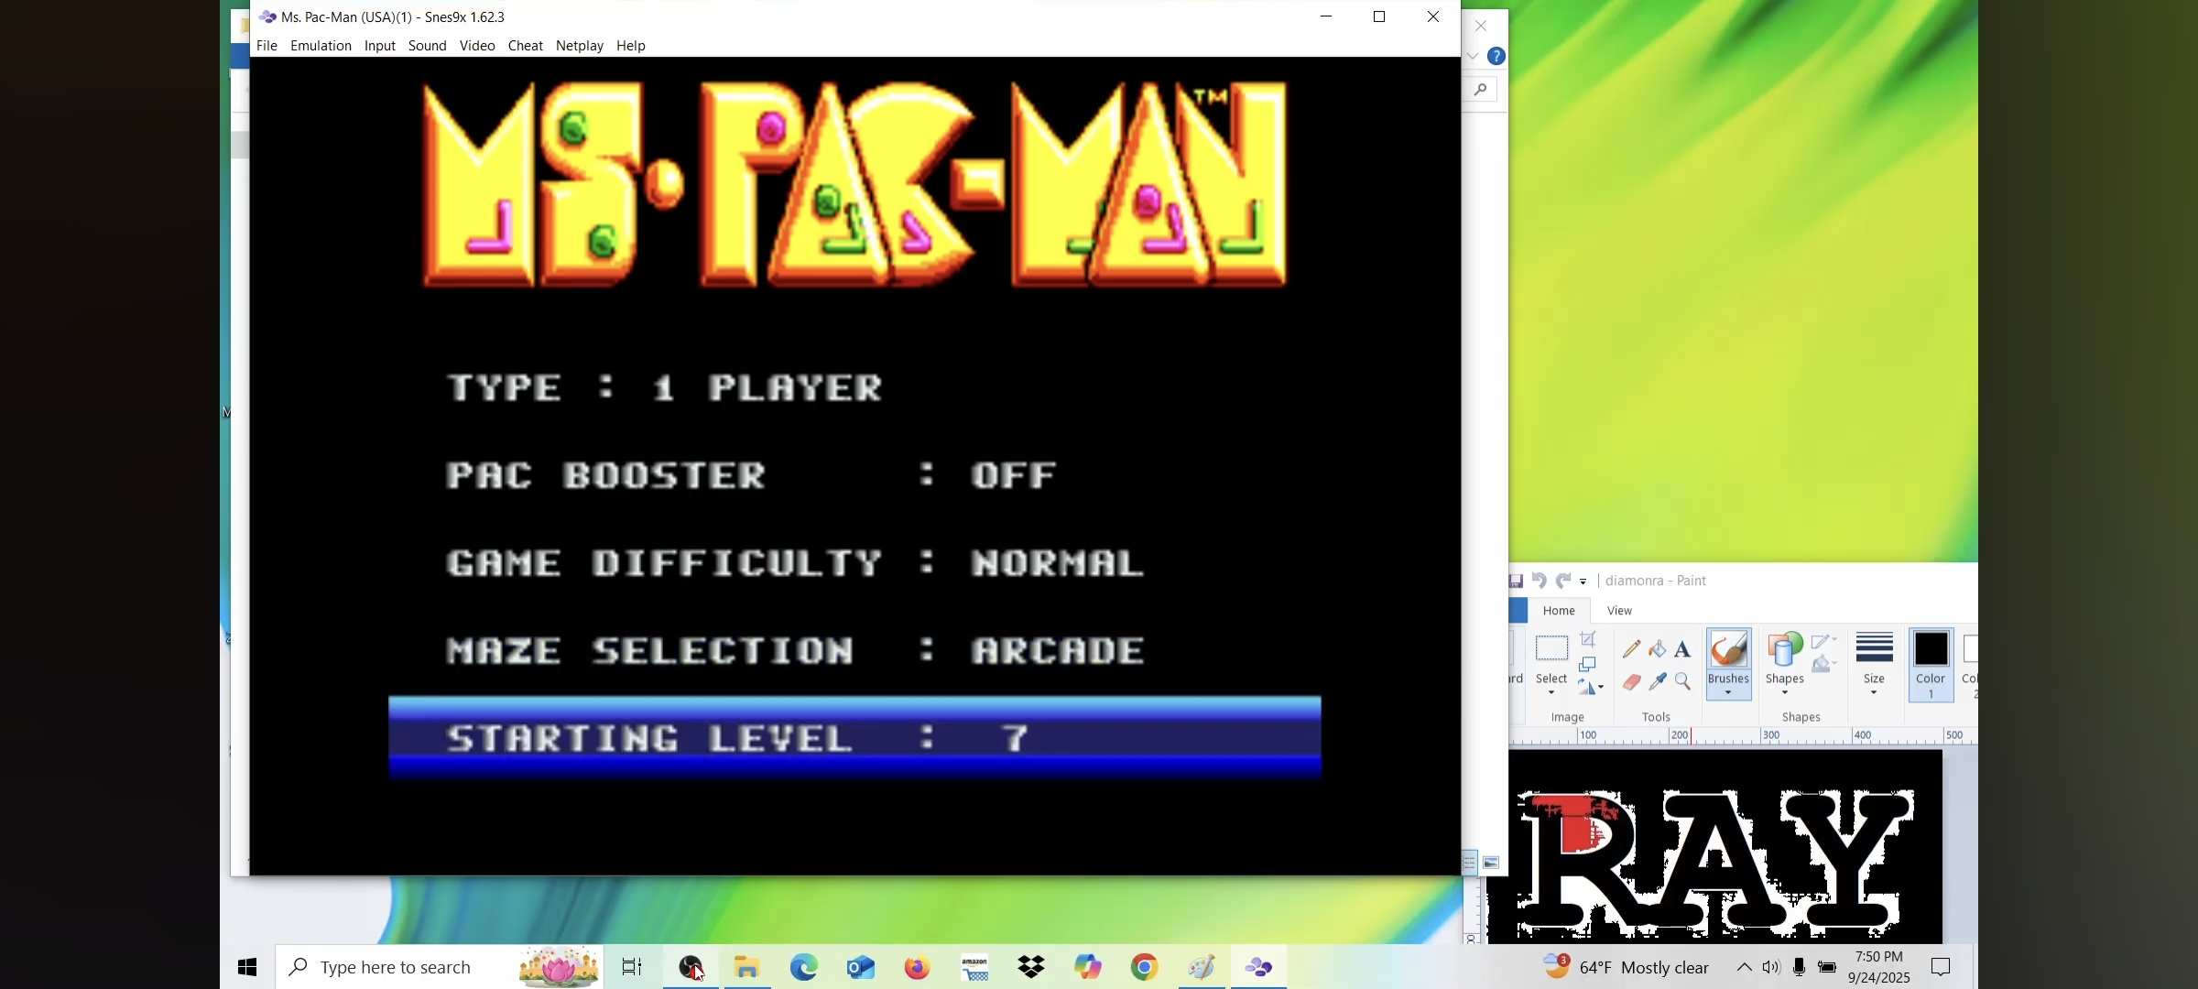The image size is (2198, 989).
Task: Choose the Text tool in Paint
Action: (x=1683, y=650)
